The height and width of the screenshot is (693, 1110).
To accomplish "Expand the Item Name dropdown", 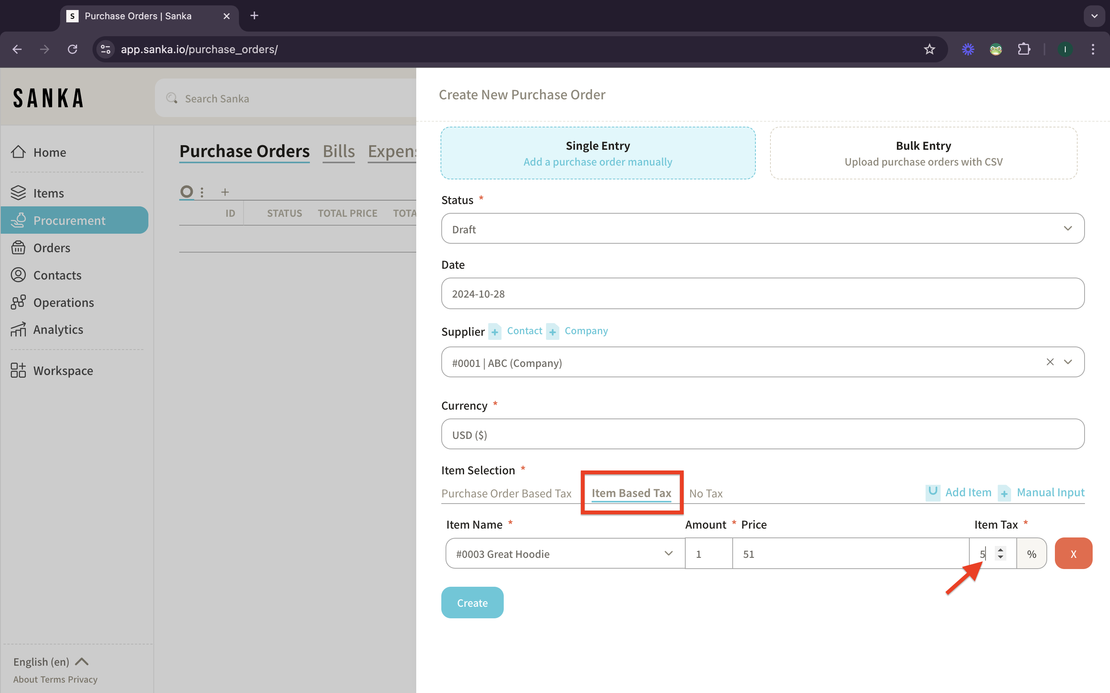I will coord(668,553).
